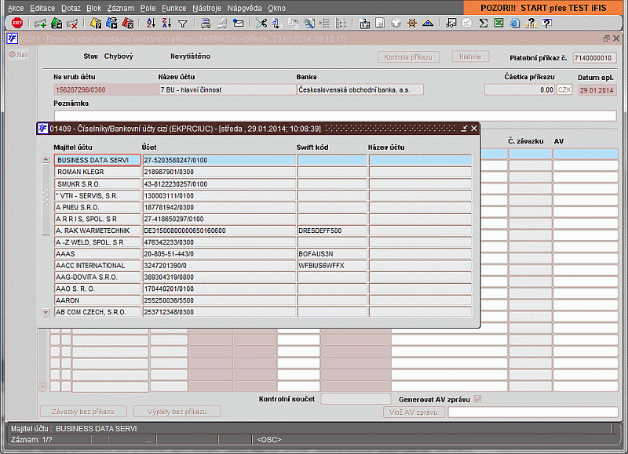Select the ROMAN KLEGR account owner row

97,172
